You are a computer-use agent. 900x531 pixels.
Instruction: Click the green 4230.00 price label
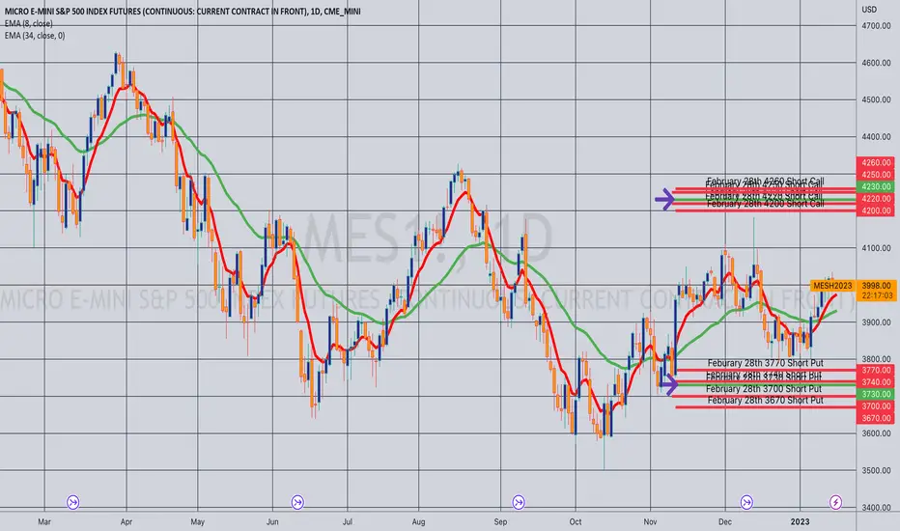875,186
